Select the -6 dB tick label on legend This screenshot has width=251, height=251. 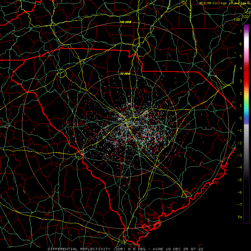coord(240,192)
